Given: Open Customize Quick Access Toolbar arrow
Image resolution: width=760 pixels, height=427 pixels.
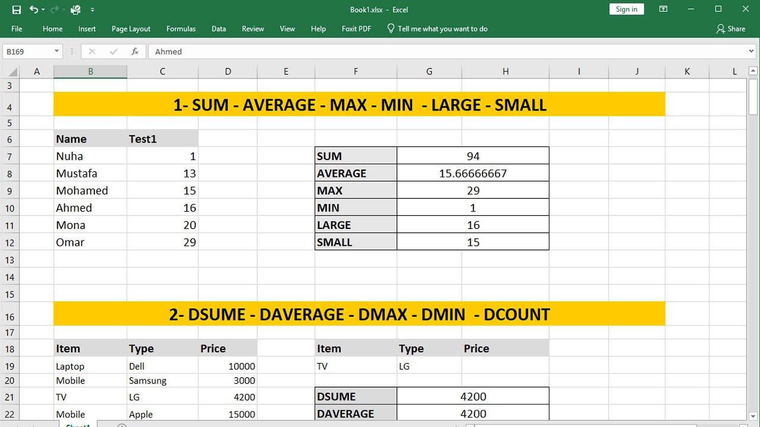Looking at the screenshot, I should [x=93, y=10].
